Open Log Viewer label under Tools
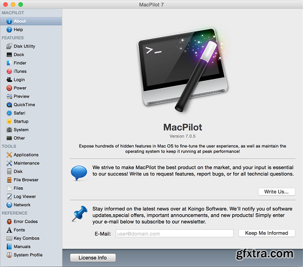Image resolution: width=303 pixels, height=267 pixels. pyautogui.click(x=25, y=197)
